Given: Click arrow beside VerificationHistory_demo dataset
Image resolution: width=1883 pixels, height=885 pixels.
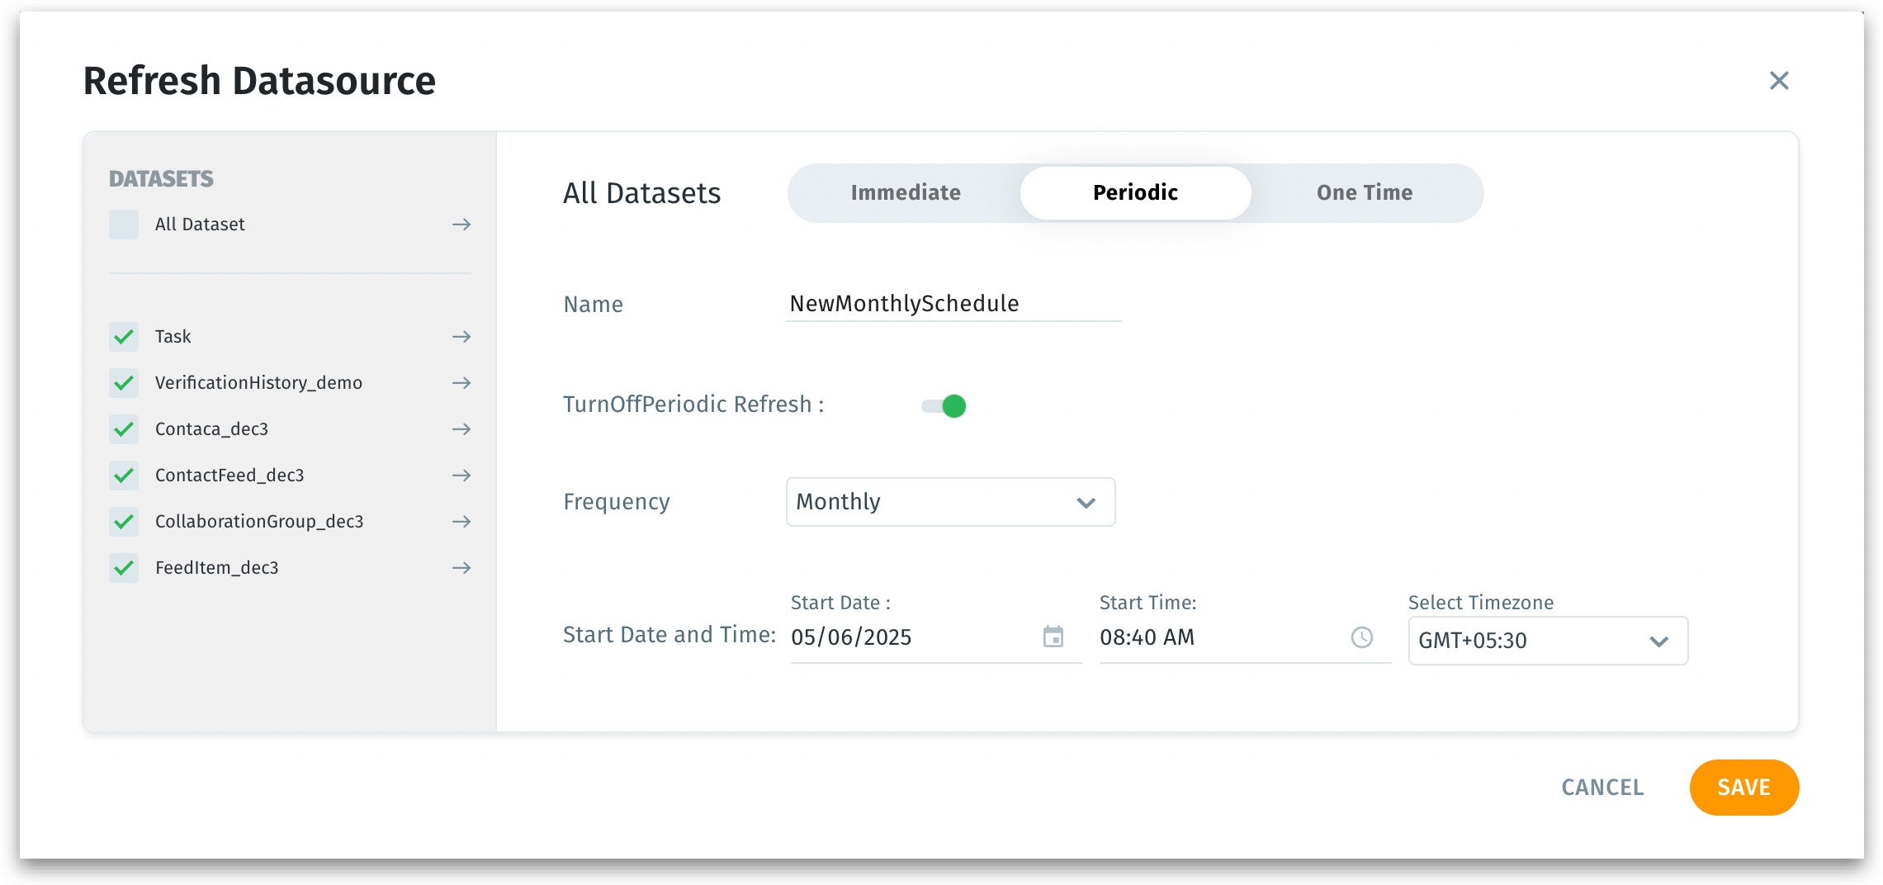Looking at the screenshot, I should [x=461, y=383].
